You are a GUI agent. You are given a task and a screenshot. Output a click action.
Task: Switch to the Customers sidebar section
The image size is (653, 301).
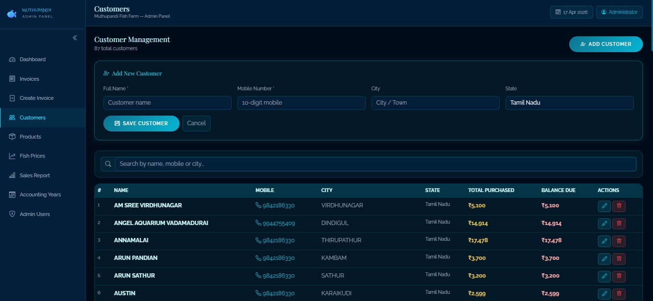32,117
